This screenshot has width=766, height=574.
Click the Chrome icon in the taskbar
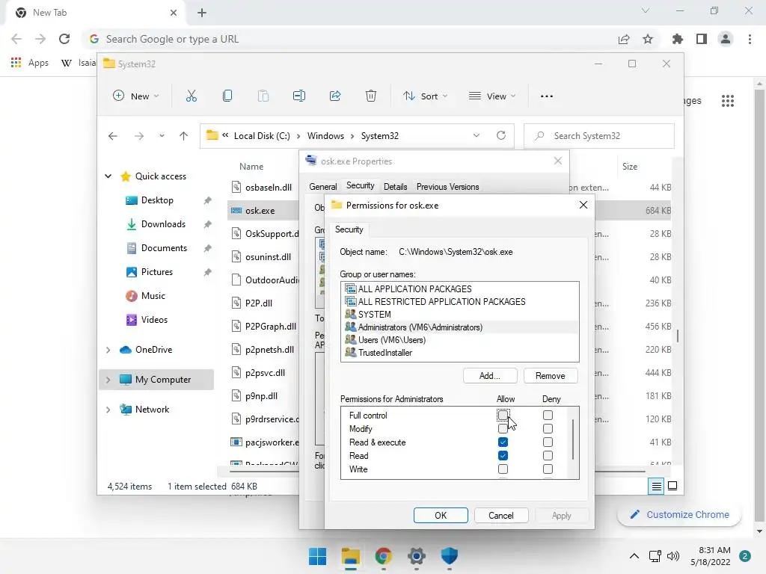click(384, 556)
